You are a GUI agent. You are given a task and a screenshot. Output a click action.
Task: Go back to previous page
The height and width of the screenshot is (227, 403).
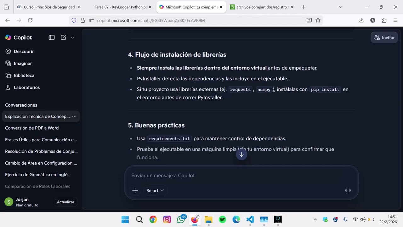8,20
